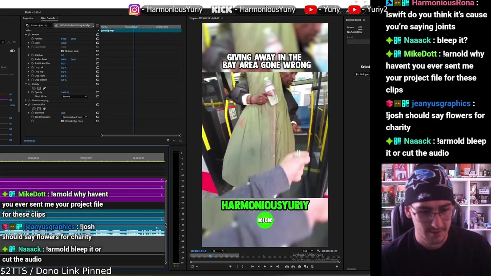Toggle Scale animation stopwatch

click(x=33, y=43)
